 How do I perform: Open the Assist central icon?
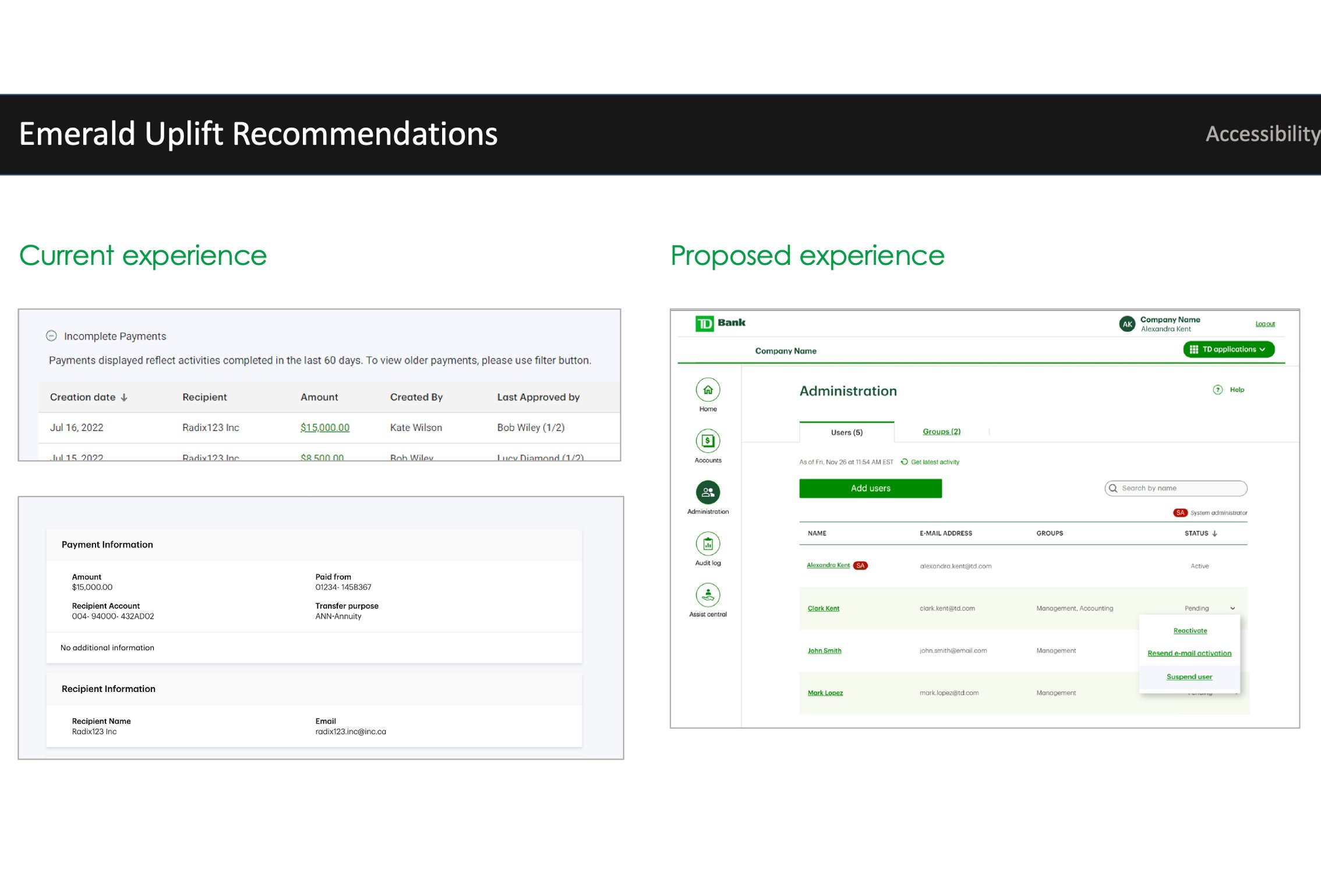coord(708,595)
